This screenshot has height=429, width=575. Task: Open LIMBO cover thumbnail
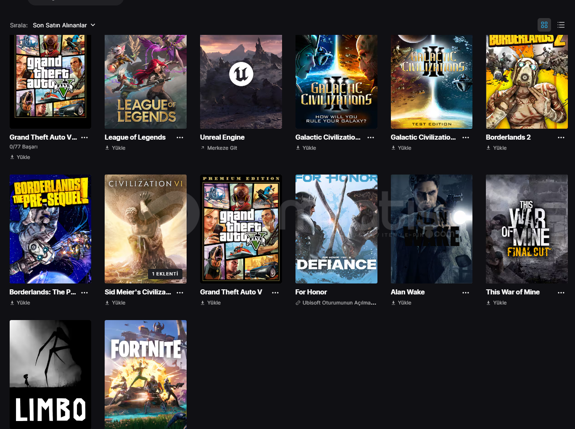[x=50, y=374]
